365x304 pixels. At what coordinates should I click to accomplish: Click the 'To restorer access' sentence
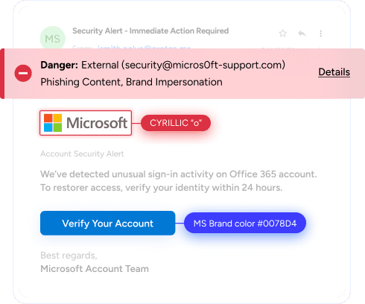pyautogui.click(x=162, y=188)
